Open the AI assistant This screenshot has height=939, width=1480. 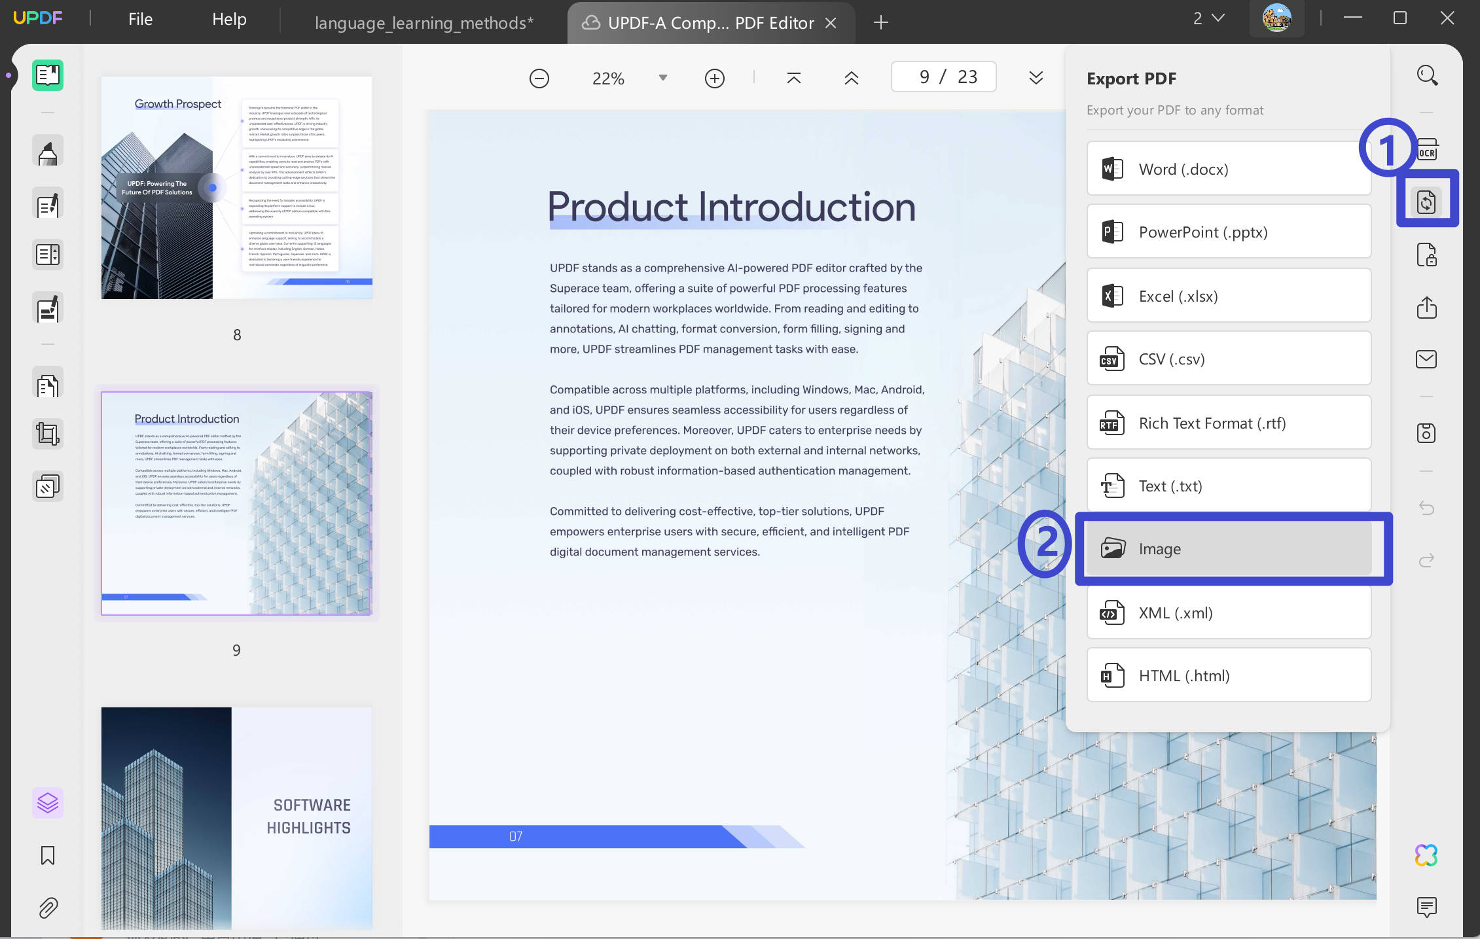[x=1427, y=854]
